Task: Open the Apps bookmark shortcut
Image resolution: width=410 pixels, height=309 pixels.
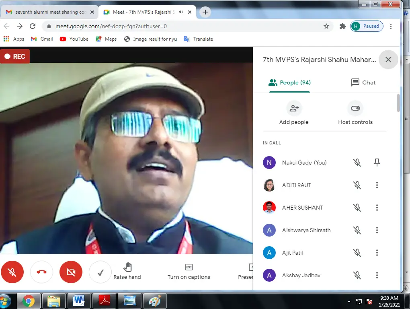Action: pos(14,39)
